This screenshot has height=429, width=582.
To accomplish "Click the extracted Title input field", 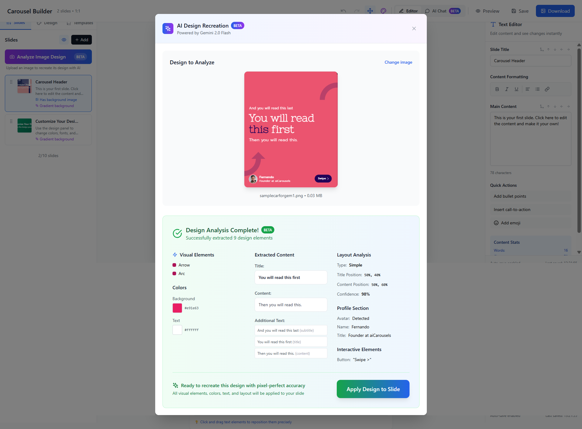I will point(291,277).
